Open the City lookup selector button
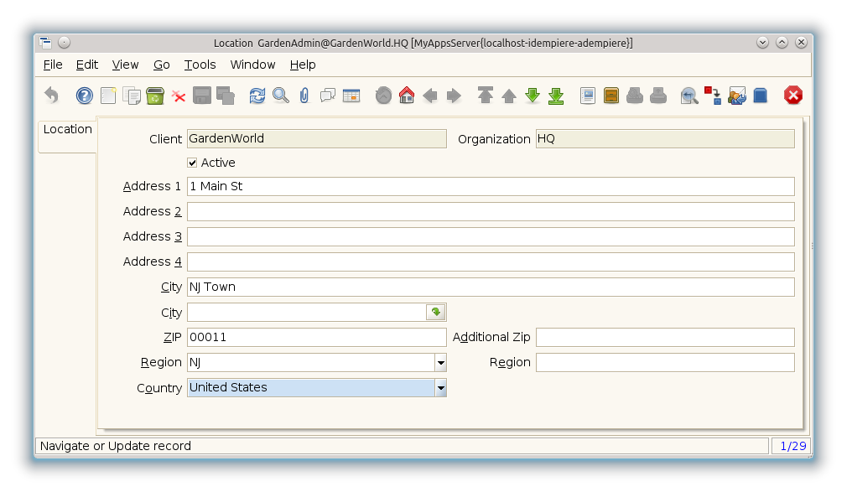This screenshot has width=847, height=492. [435, 313]
